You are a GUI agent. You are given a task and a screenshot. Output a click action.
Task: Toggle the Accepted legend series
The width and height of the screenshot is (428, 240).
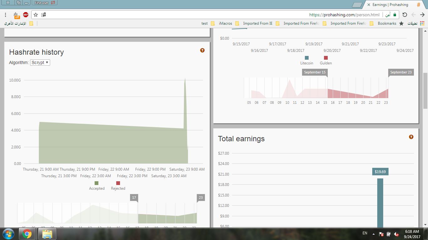[97, 186]
